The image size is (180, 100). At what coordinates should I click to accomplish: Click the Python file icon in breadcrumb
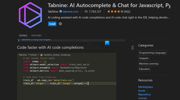coord(41,55)
